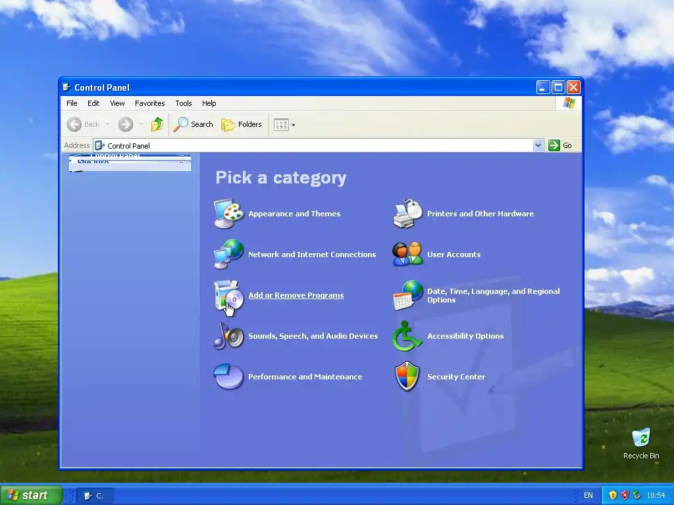The image size is (674, 505).
Task: Open the Printers and Other Hardware icon
Action: [408, 214]
